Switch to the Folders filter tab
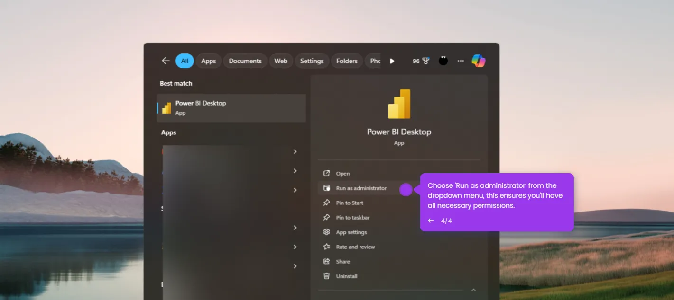 click(x=347, y=61)
